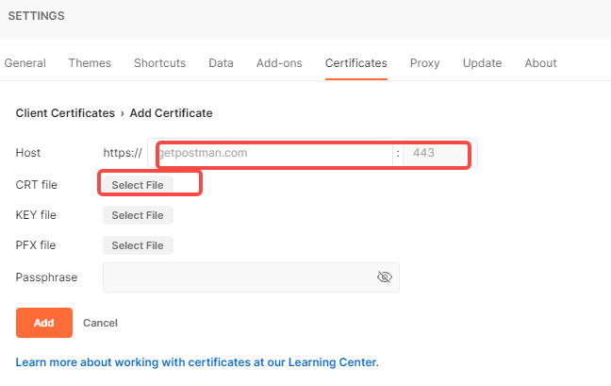Viewport: 611px width, 386px height.
Task: Click the Passphrase input field
Action: pyautogui.click(x=251, y=277)
